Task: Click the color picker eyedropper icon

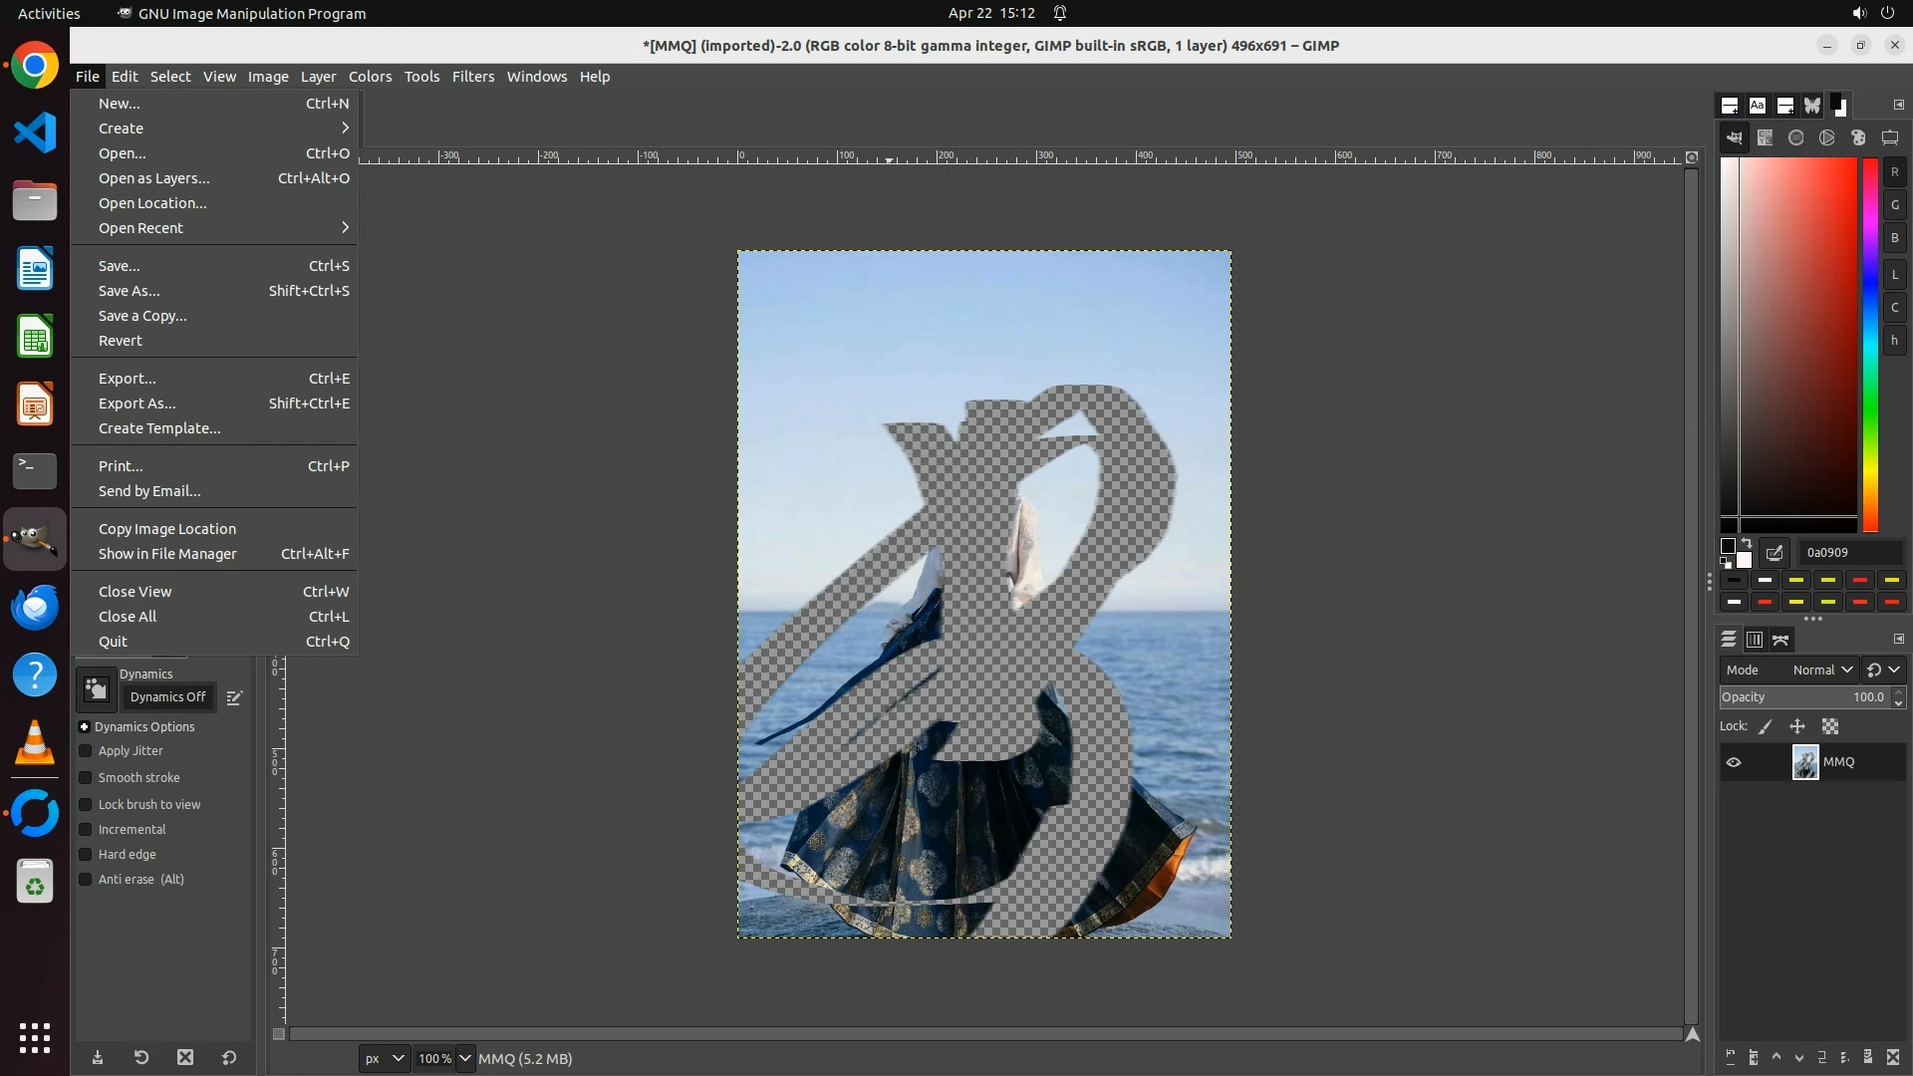Action: [1775, 553]
